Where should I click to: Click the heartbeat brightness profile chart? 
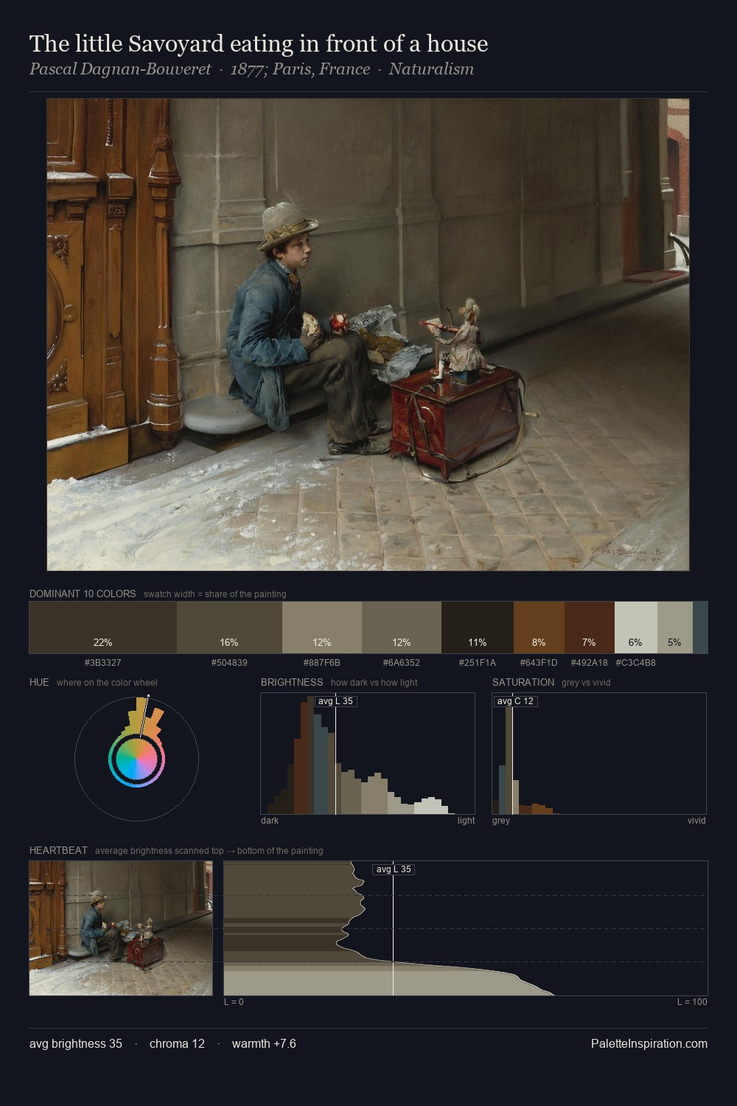(466, 928)
